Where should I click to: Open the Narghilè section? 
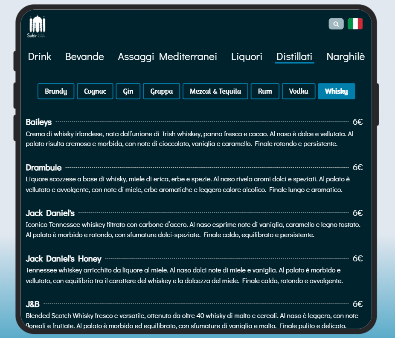point(346,57)
